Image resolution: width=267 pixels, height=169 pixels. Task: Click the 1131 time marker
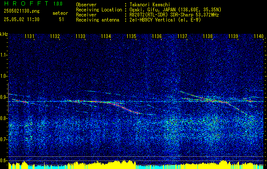29,36
